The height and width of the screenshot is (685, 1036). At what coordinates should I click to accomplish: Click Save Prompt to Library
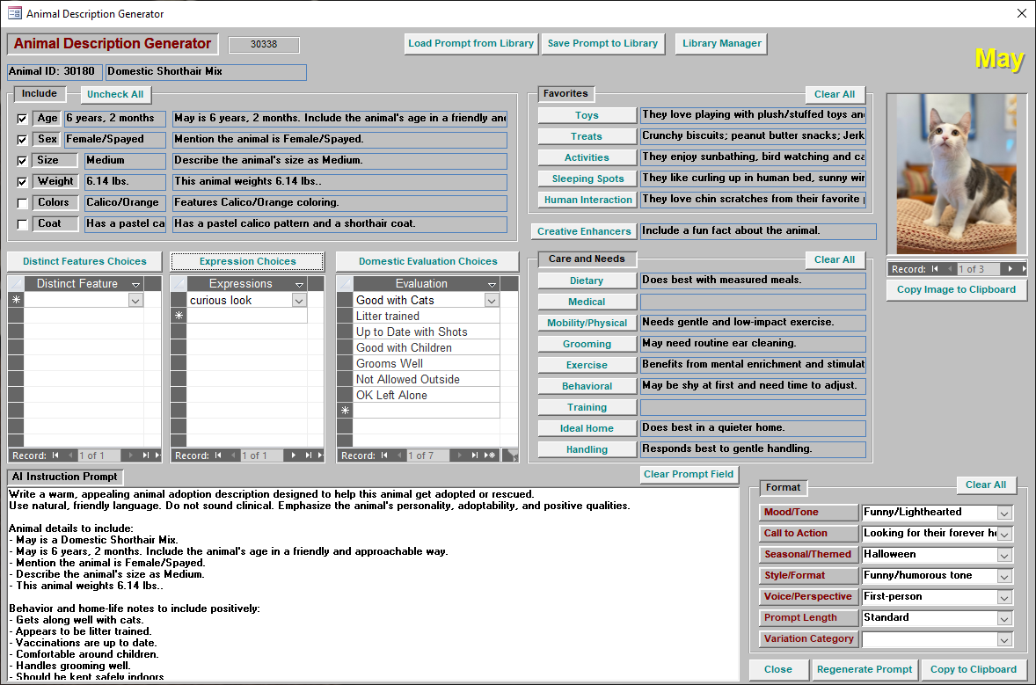[x=602, y=44]
